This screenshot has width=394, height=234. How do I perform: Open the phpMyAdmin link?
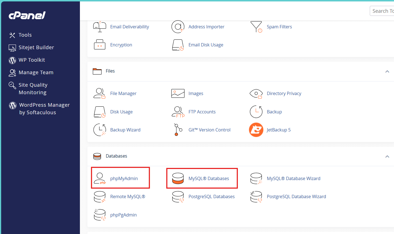pos(124,178)
